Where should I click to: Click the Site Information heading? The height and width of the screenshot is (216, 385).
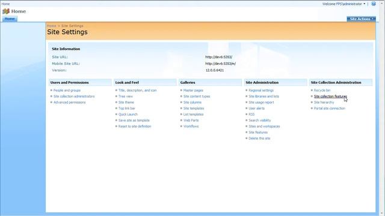66,49
